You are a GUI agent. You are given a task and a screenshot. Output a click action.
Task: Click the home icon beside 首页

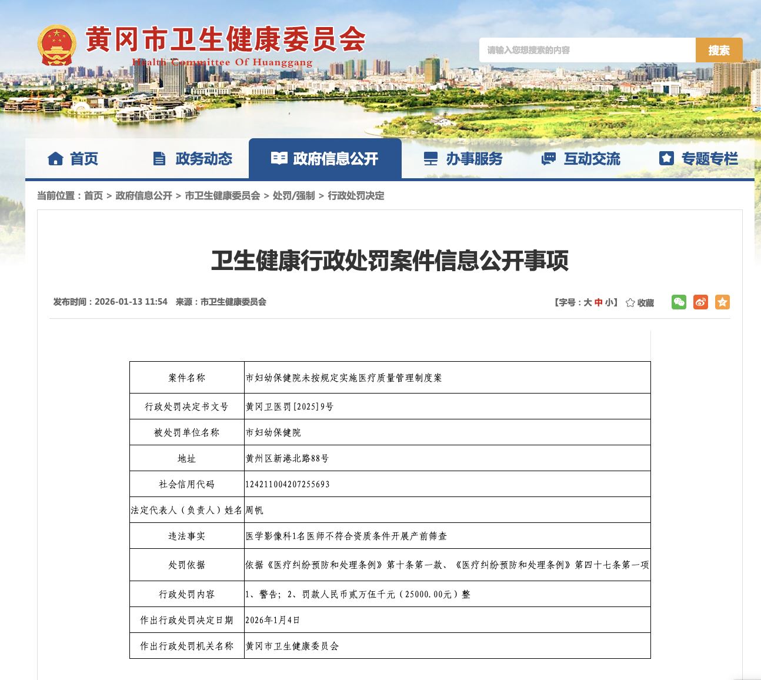[55, 159]
